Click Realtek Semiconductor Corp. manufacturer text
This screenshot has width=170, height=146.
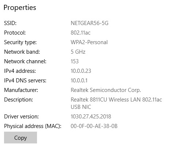pos(106,90)
